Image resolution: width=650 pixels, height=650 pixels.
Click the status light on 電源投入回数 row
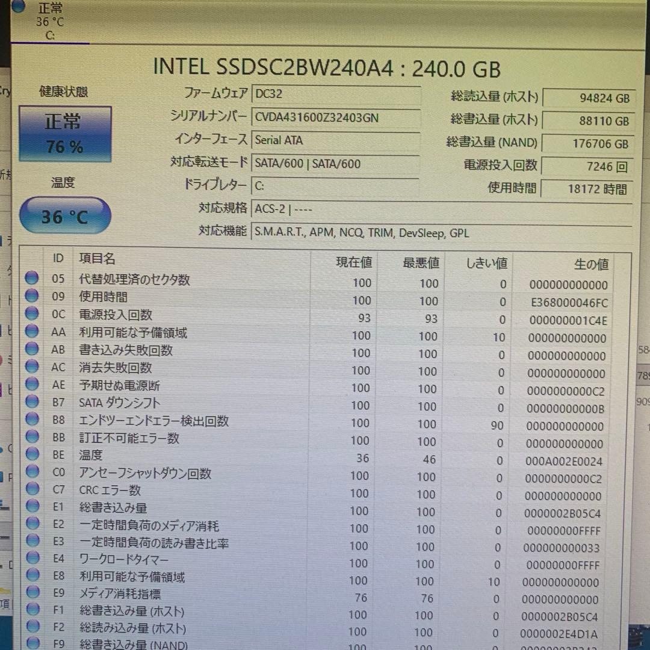click(32, 312)
